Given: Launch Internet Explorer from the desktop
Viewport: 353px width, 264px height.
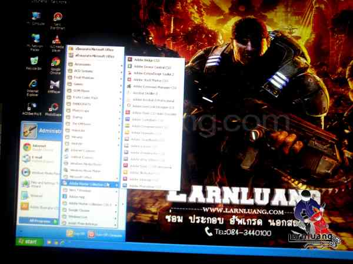Looking at the screenshot, I should tap(33, 87).
